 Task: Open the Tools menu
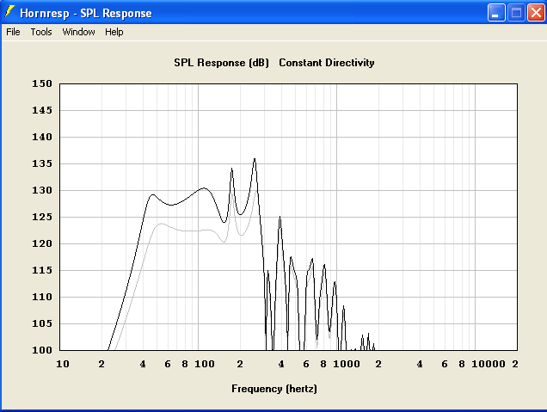(41, 32)
